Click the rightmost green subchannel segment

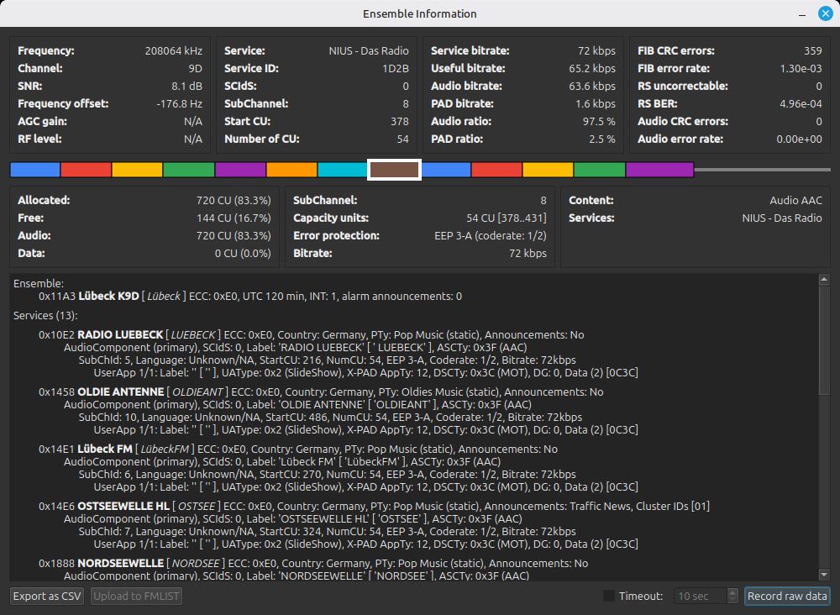(x=600, y=170)
